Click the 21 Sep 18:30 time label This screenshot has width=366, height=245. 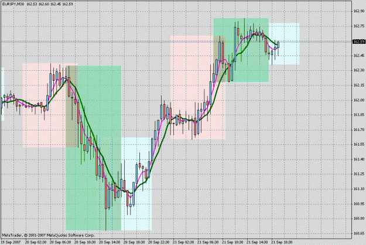click(x=282, y=242)
